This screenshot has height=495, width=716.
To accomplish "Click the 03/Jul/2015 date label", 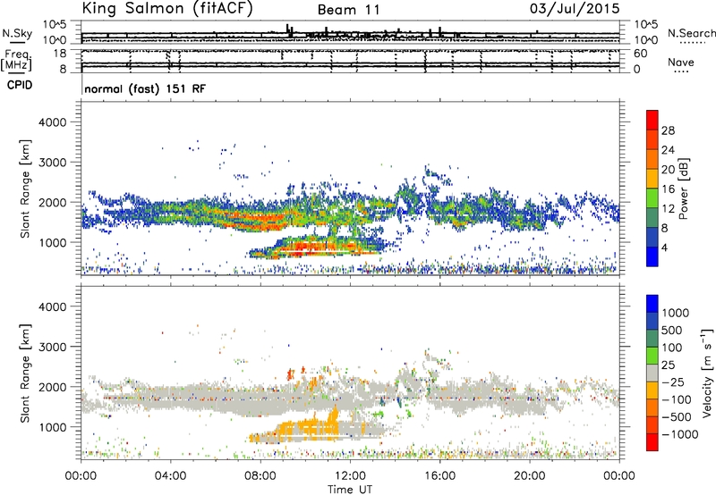I will (x=575, y=9).
